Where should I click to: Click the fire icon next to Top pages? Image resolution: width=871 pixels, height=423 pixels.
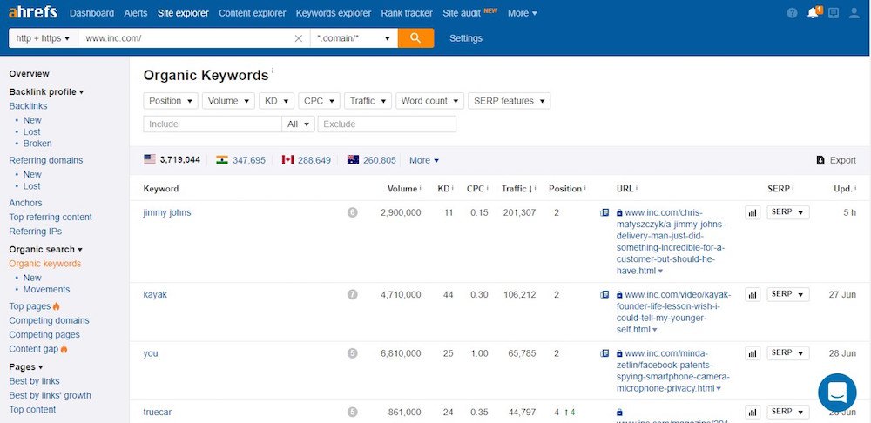[x=56, y=306]
